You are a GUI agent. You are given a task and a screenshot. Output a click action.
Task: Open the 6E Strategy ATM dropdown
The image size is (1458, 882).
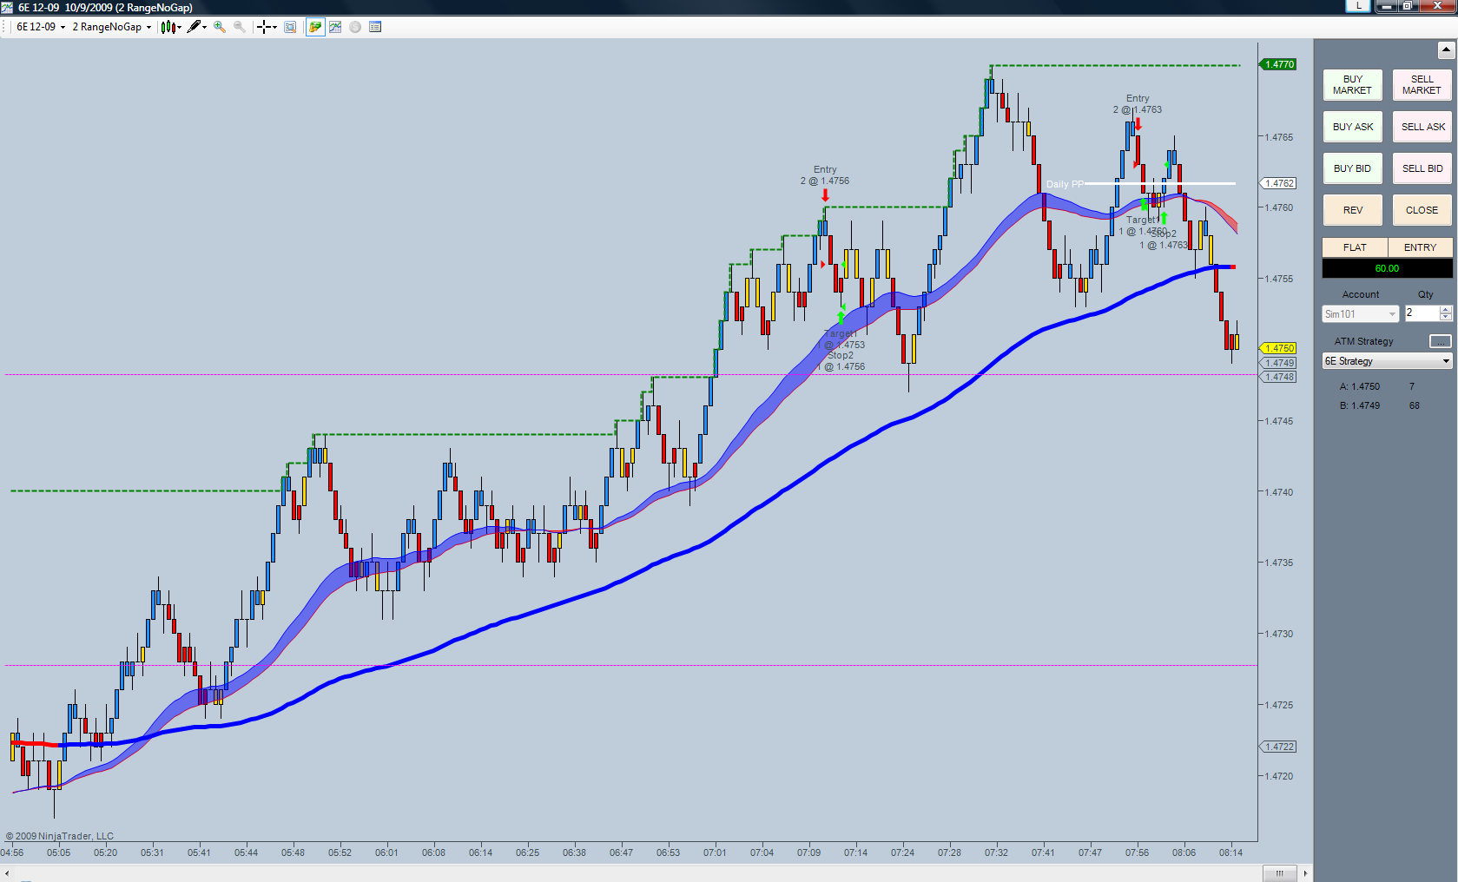point(1387,361)
